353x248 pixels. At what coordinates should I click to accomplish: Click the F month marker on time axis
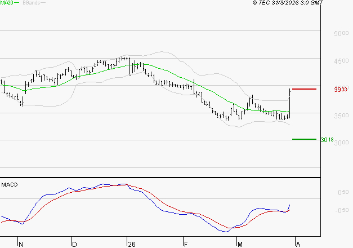point(186,245)
